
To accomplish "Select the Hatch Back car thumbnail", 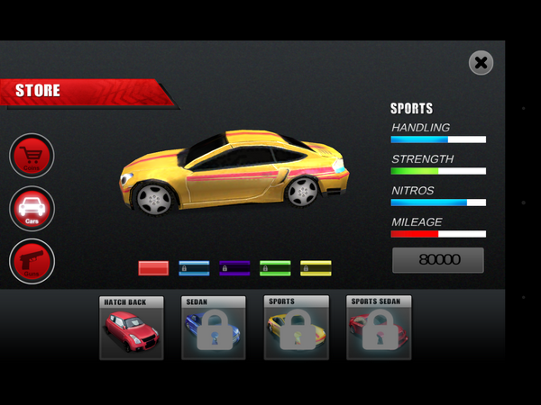I will pyautogui.click(x=132, y=328).
